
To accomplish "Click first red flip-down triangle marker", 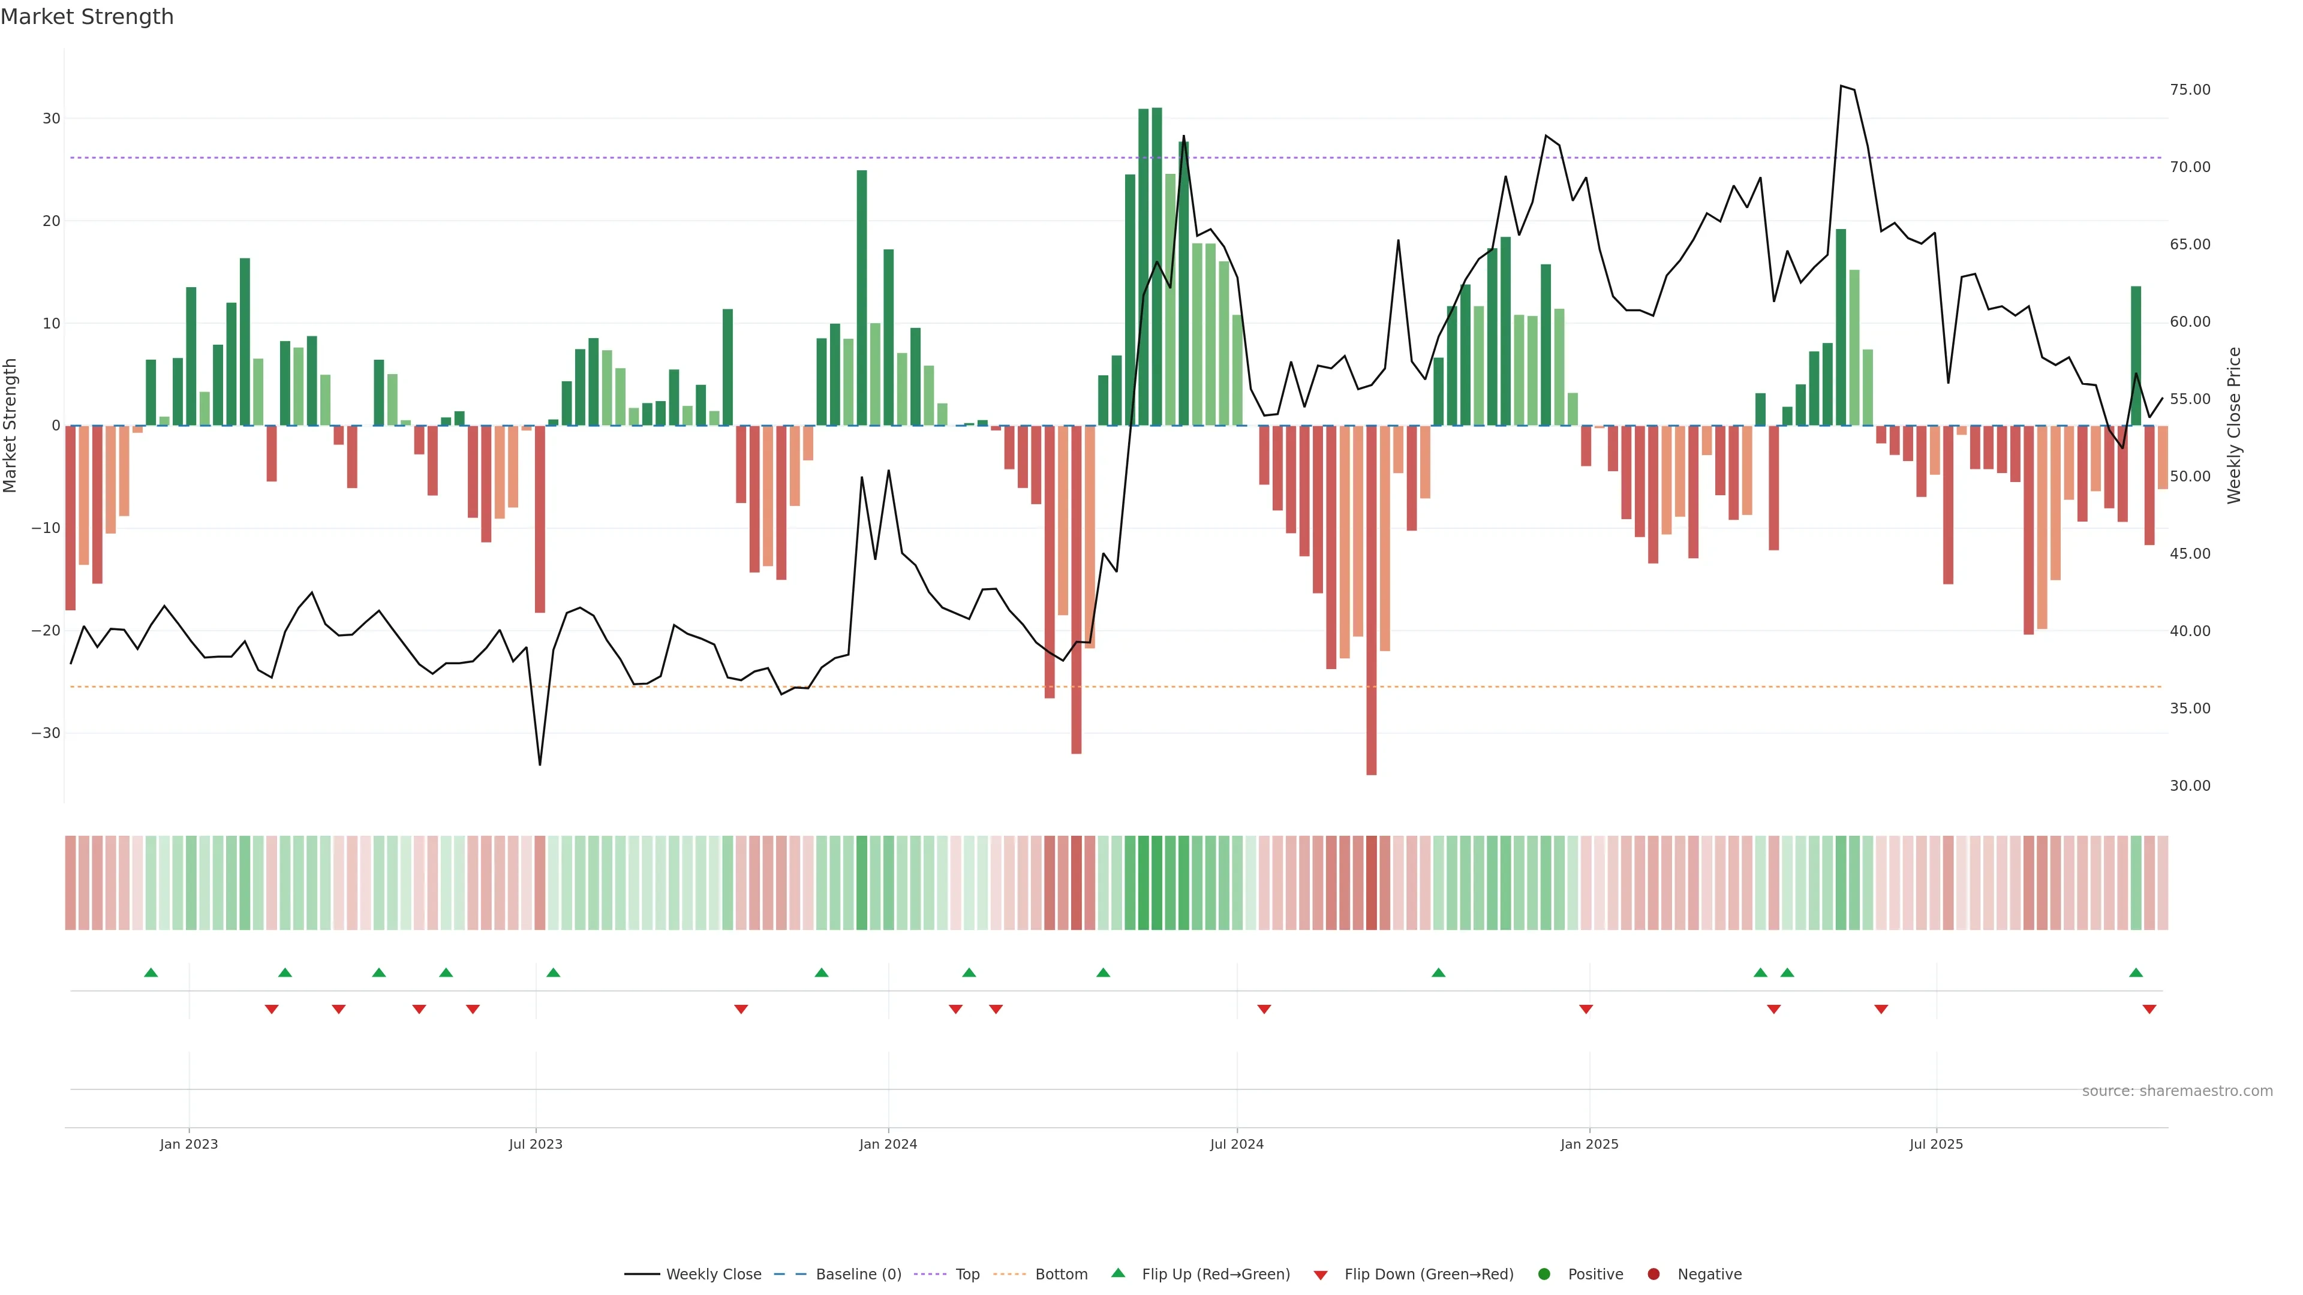I will point(272,1009).
